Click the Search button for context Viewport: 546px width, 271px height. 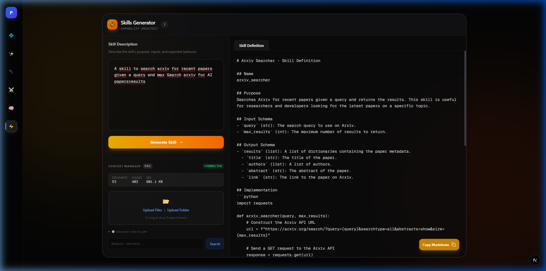[x=215, y=244]
